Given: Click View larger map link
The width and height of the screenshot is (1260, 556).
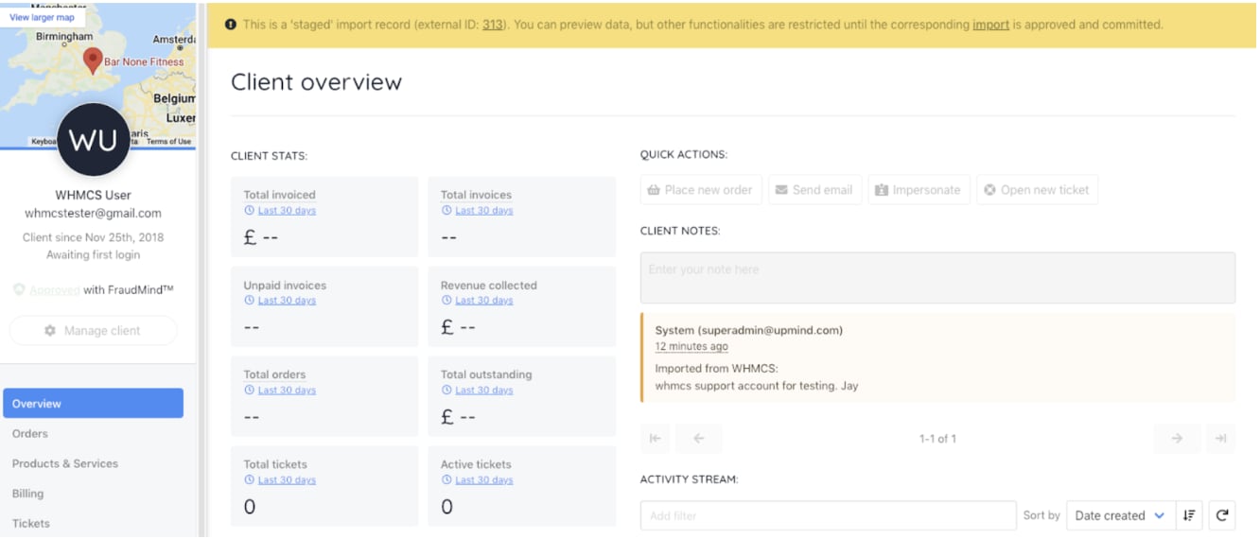Looking at the screenshot, I should [42, 17].
